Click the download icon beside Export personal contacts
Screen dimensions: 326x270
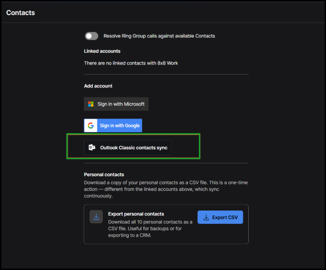(x=96, y=217)
